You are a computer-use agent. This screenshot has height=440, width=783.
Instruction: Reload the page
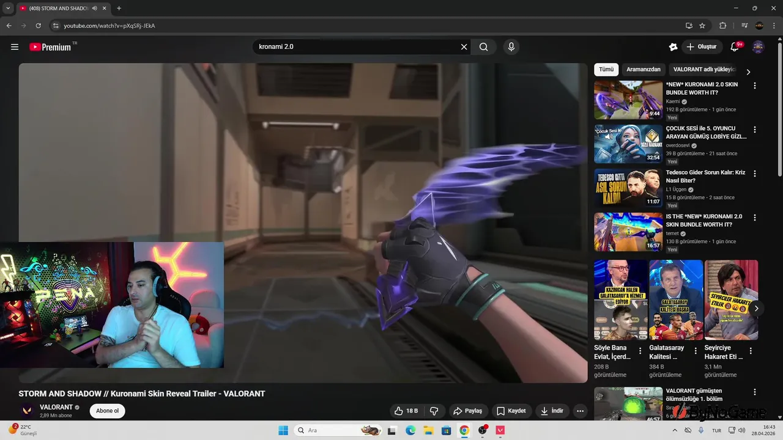click(x=38, y=26)
